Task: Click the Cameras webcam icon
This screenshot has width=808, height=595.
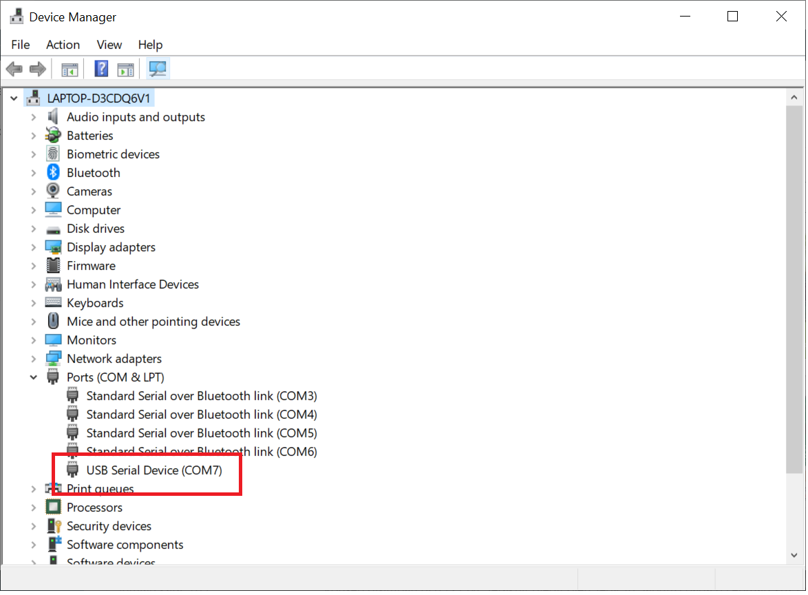Action: pyautogui.click(x=53, y=191)
